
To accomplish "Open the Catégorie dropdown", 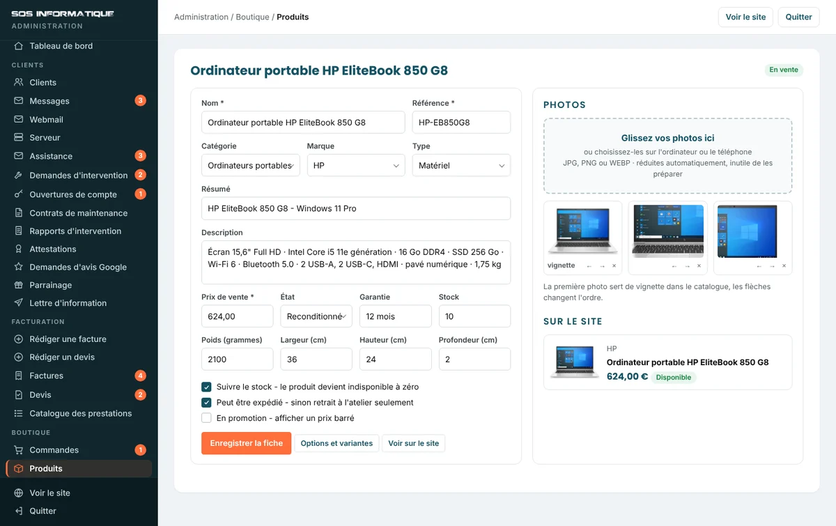I will pos(251,165).
